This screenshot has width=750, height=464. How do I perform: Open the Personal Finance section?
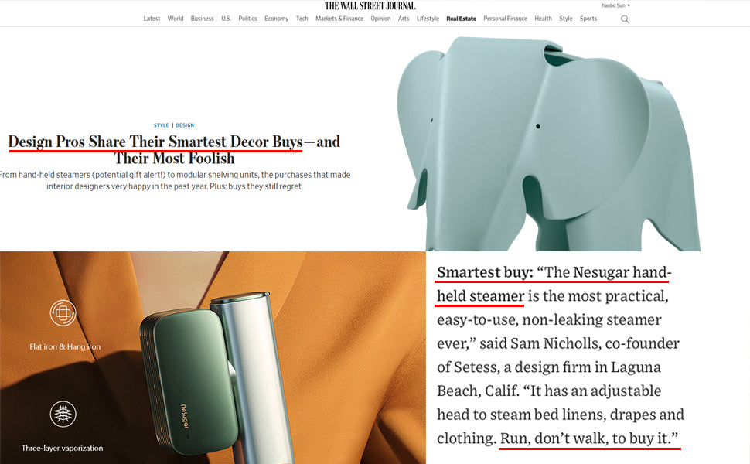(505, 19)
